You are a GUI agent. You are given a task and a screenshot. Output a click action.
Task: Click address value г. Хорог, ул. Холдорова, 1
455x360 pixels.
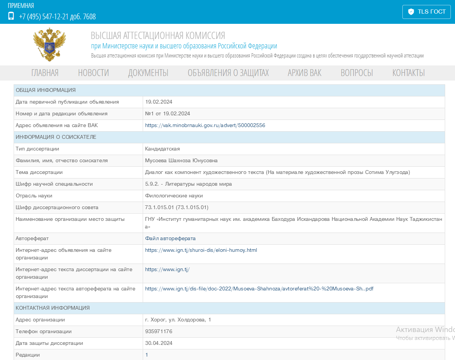(x=178, y=320)
